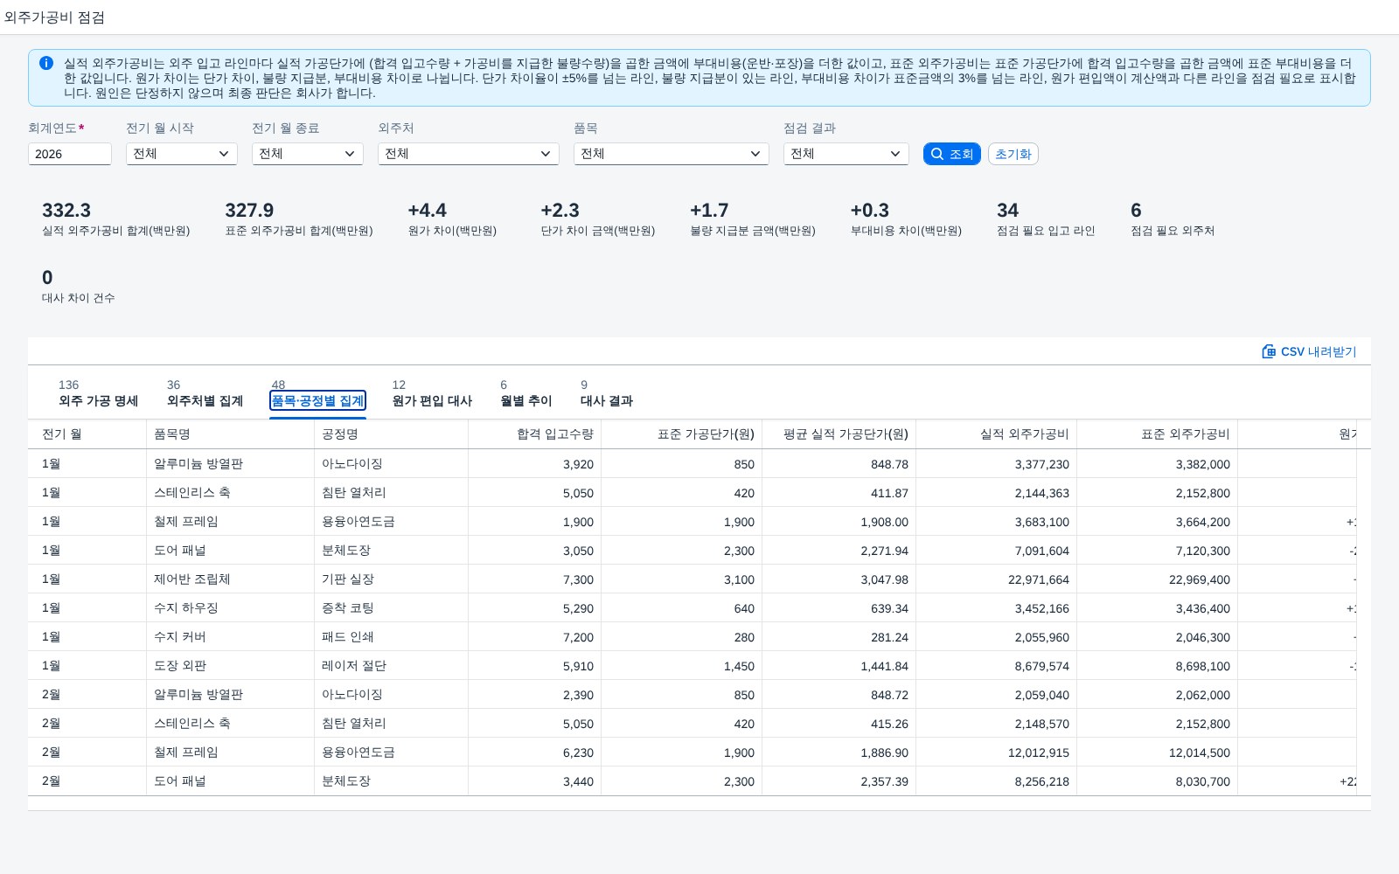Click the 실적 외주가공비 column header
This screenshot has height=874, width=1399.
pyautogui.click(x=997, y=434)
